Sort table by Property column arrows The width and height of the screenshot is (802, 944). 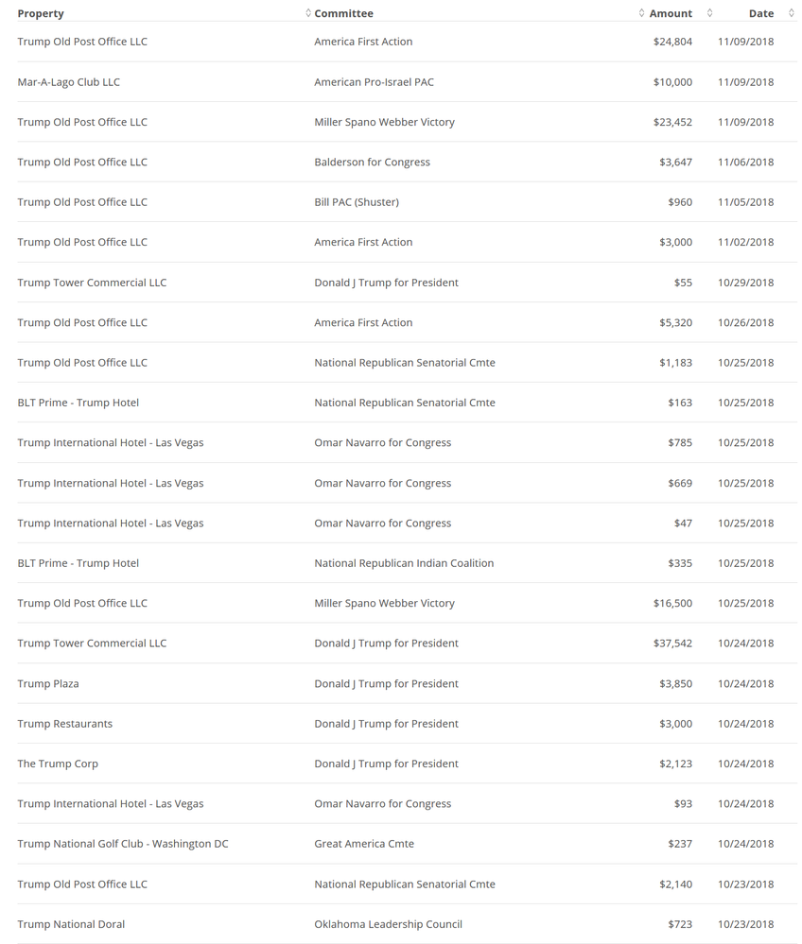coord(308,12)
